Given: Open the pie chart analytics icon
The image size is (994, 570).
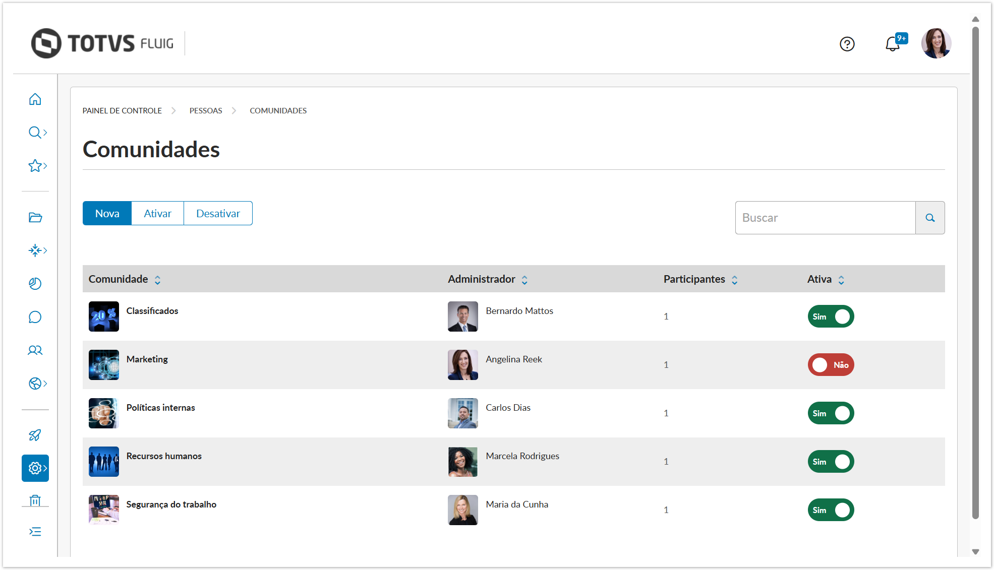Looking at the screenshot, I should pyautogui.click(x=35, y=284).
